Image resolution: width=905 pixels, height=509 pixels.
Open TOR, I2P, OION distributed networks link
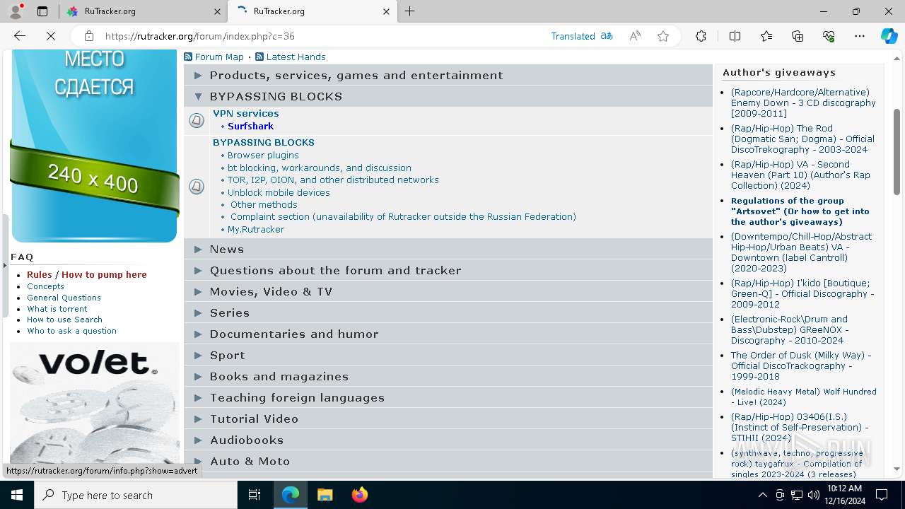coord(333,180)
